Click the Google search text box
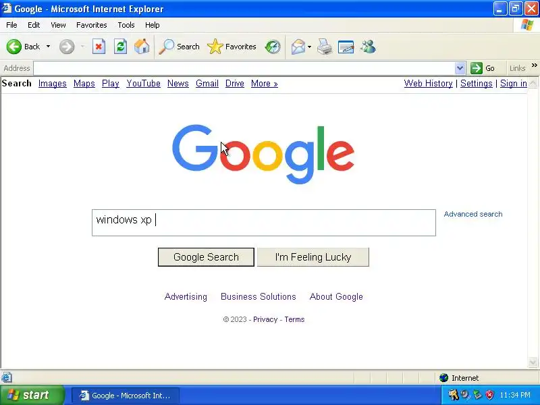The image size is (540, 405). [x=264, y=223]
